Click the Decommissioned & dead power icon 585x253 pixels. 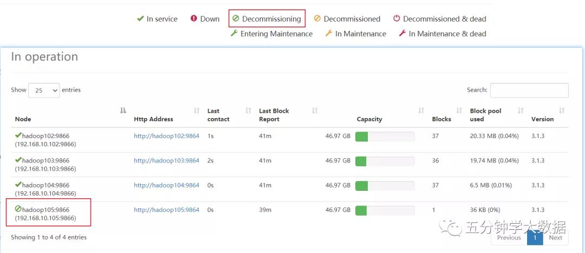(x=396, y=18)
